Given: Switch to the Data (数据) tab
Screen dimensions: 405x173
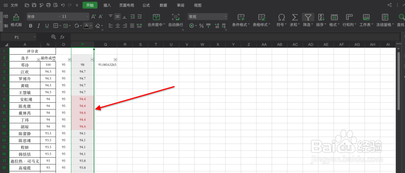Looking at the screenshot, I should click(x=163, y=5).
